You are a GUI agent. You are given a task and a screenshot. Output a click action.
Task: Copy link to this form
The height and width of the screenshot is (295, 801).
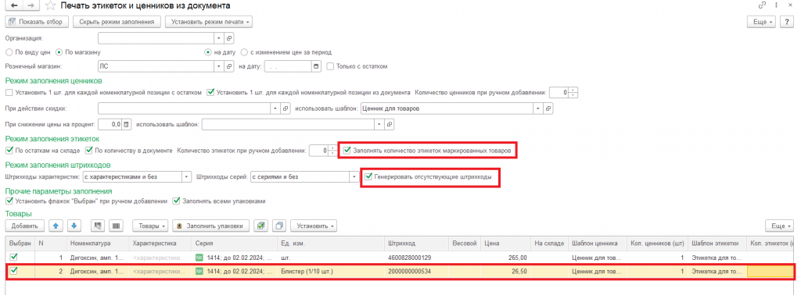[762, 5]
